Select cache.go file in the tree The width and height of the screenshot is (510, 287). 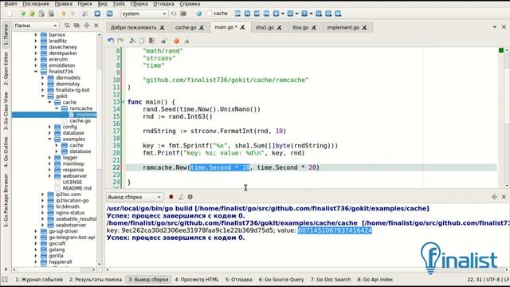click(x=80, y=120)
